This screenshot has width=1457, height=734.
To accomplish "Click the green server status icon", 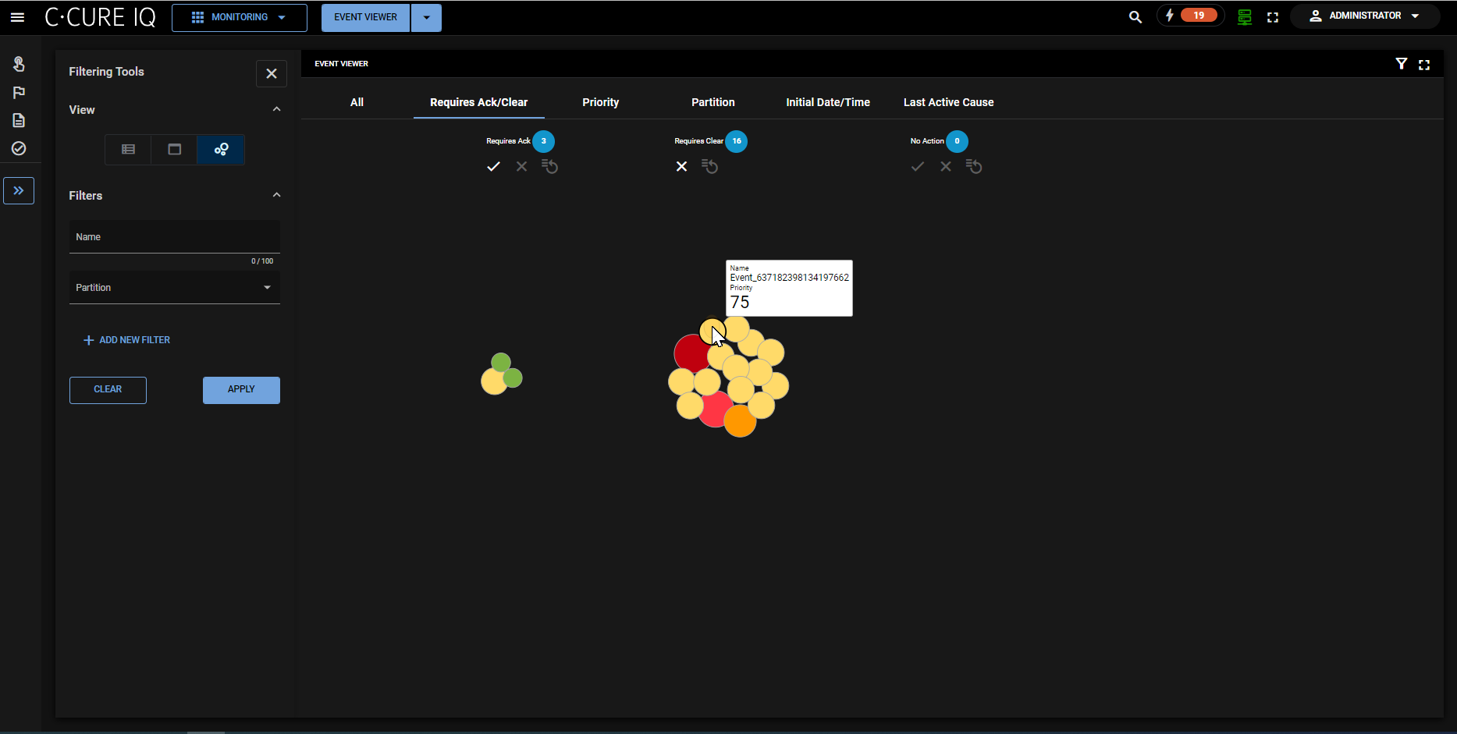I will click(1245, 17).
